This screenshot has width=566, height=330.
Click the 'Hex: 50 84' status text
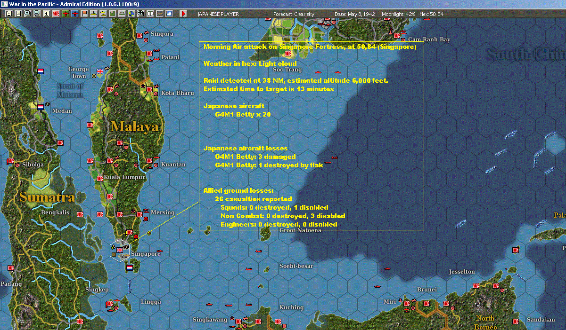point(431,14)
